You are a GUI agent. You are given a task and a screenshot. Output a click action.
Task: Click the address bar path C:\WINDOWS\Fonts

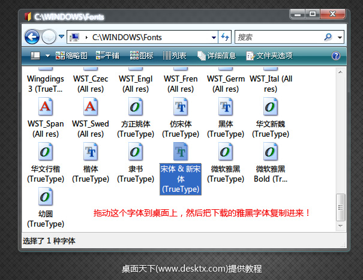(127, 37)
